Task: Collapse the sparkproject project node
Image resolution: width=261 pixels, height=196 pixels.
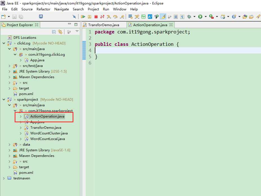Action: click(4, 100)
